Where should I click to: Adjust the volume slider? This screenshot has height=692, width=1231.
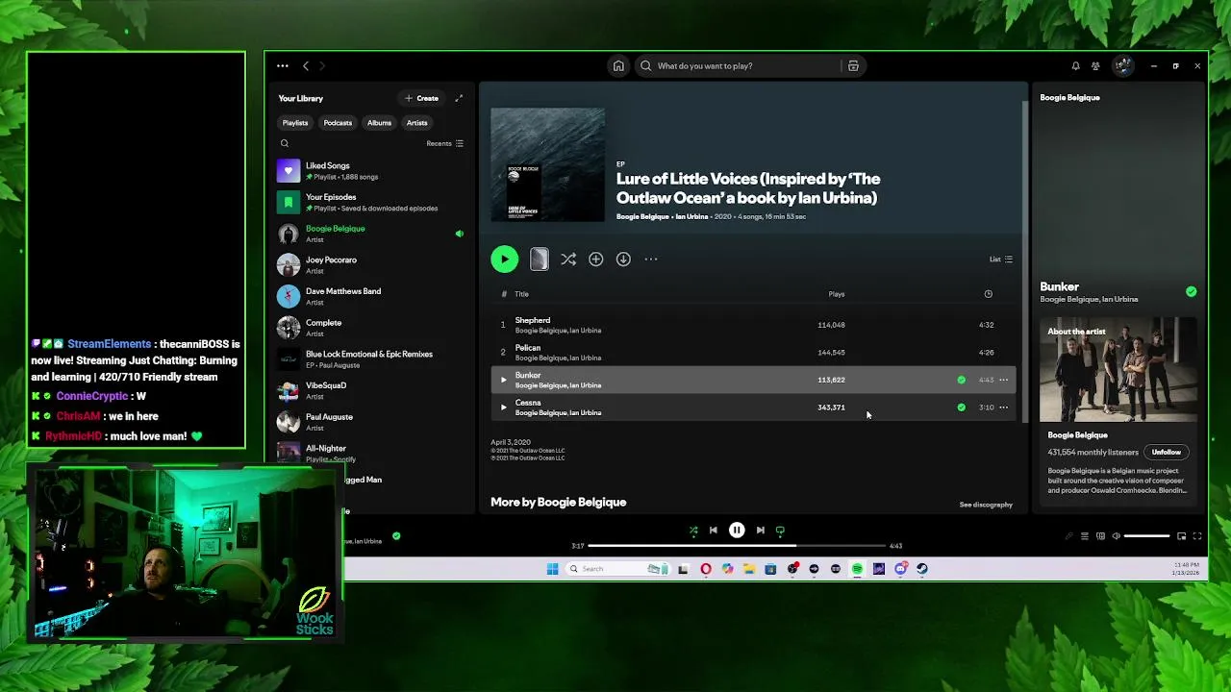point(1146,536)
